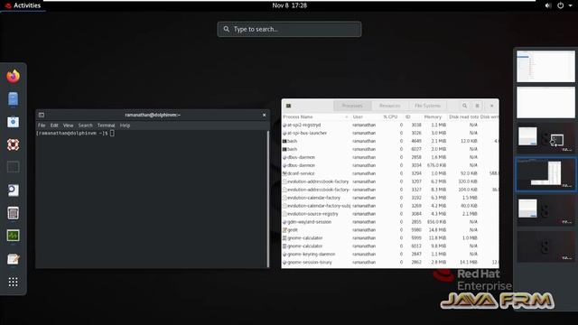Click the Terminal window menu icon in its title bar
578x325 pixels.
[42, 115]
